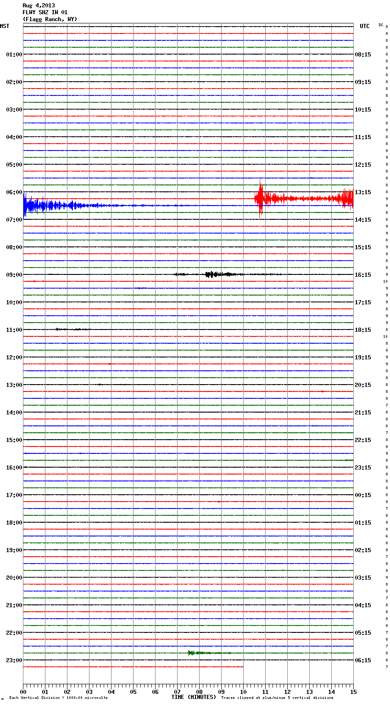Click the 16:15 UTC time label
Image resolution: width=390 pixels, height=704 pixels.
point(363,275)
